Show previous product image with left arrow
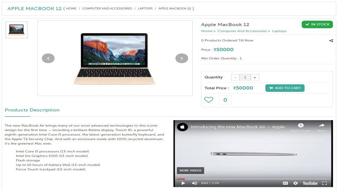This screenshot has height=190, width=338. point(48,58)
